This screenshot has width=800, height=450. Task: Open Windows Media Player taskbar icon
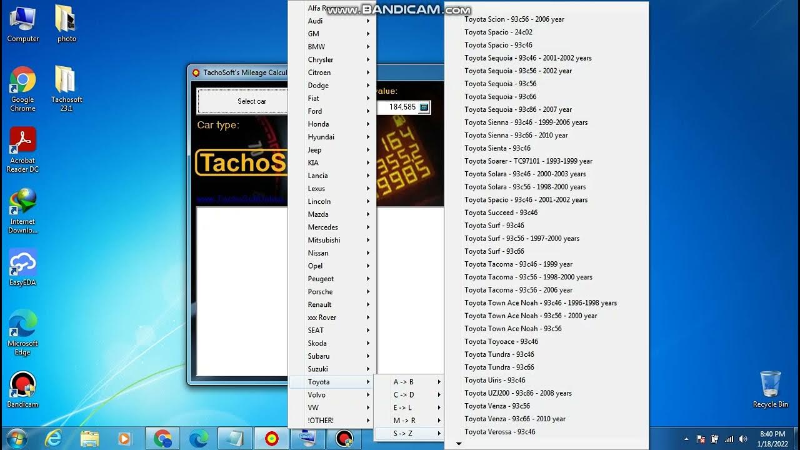point(125,439)
